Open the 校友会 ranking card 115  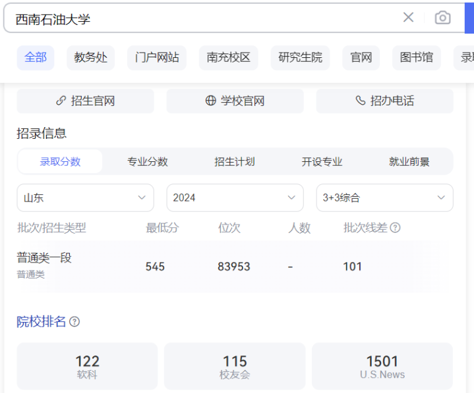click(235, 366)
